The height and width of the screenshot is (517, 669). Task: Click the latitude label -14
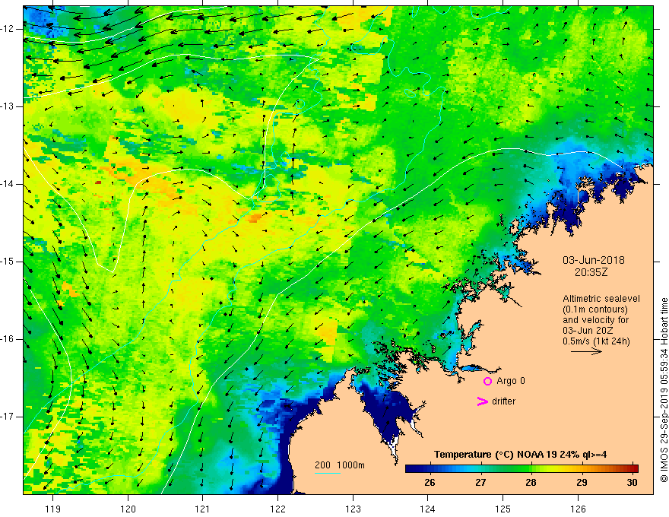[9, 184]
